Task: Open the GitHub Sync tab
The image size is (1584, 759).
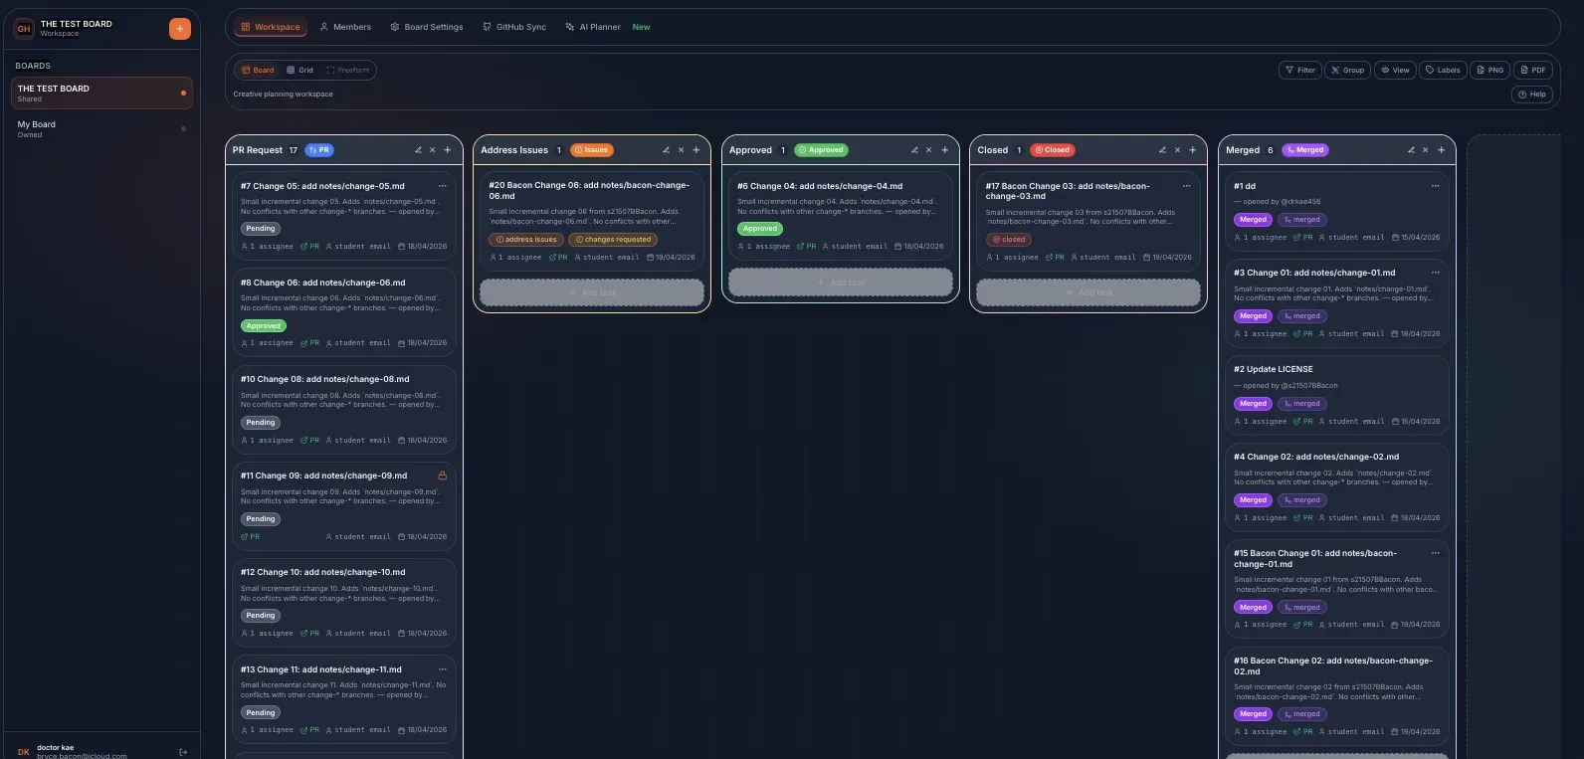Action: (x=514, y=27)
